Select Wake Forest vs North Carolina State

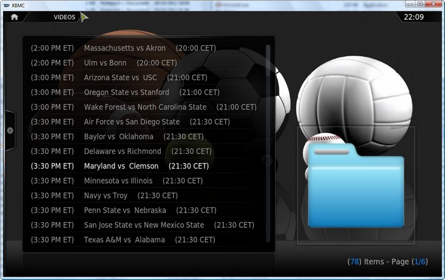pyautogui.click(x=145, y=107)
